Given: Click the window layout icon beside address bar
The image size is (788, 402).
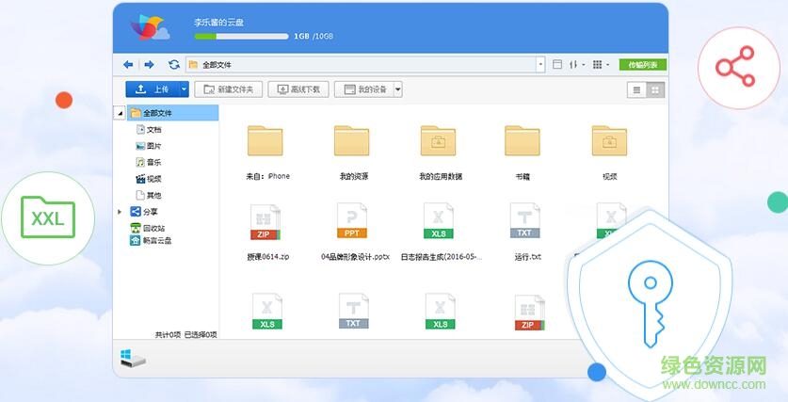Looking at the screenshot, I should pos(556,64).
